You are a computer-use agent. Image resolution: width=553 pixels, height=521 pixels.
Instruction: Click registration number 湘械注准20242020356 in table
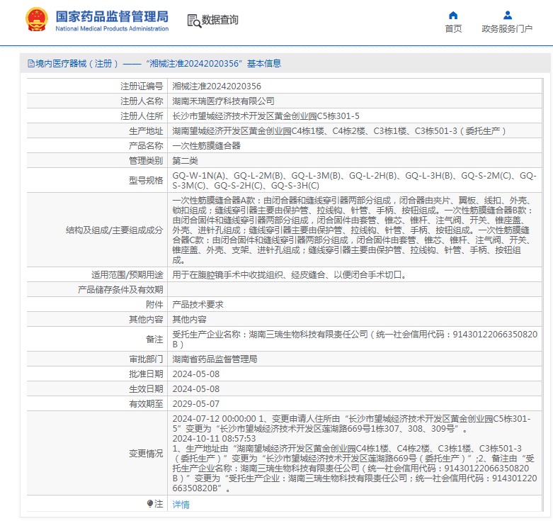(x=212, y=85)
